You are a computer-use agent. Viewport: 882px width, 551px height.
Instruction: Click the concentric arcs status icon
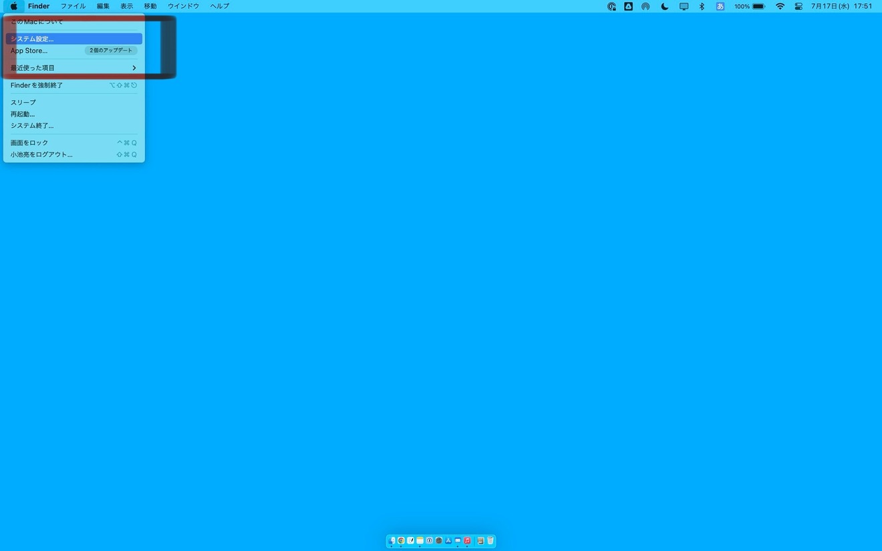pos(645,6)
